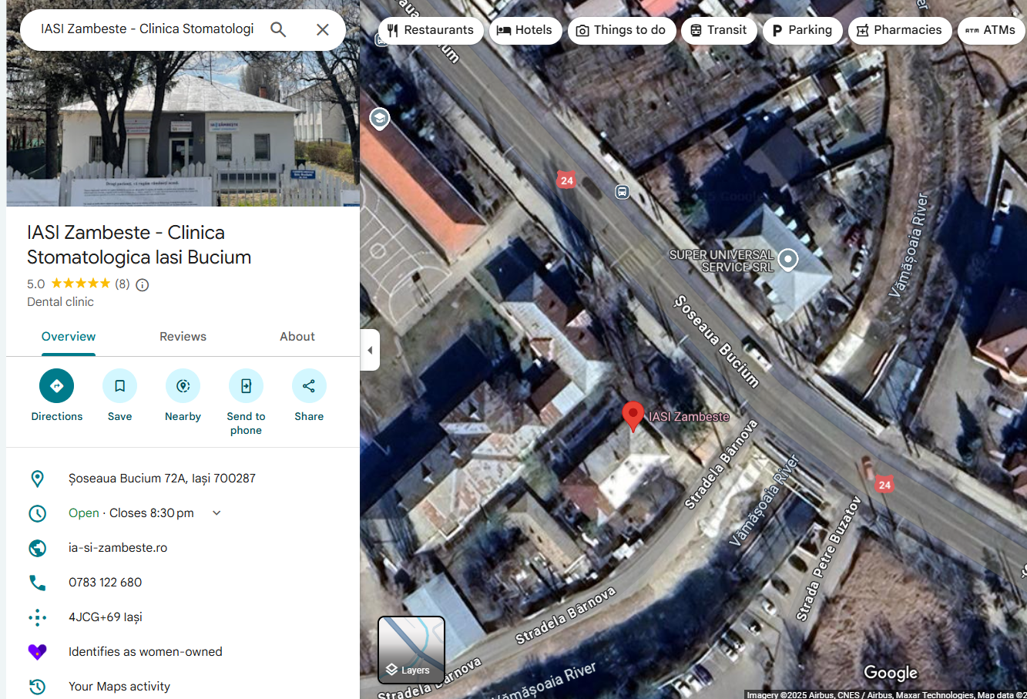The width and height of the screenshot is (1027, 699).
Task: Open the ia-si-zambeste.ro website link
Action: (118, 548)
